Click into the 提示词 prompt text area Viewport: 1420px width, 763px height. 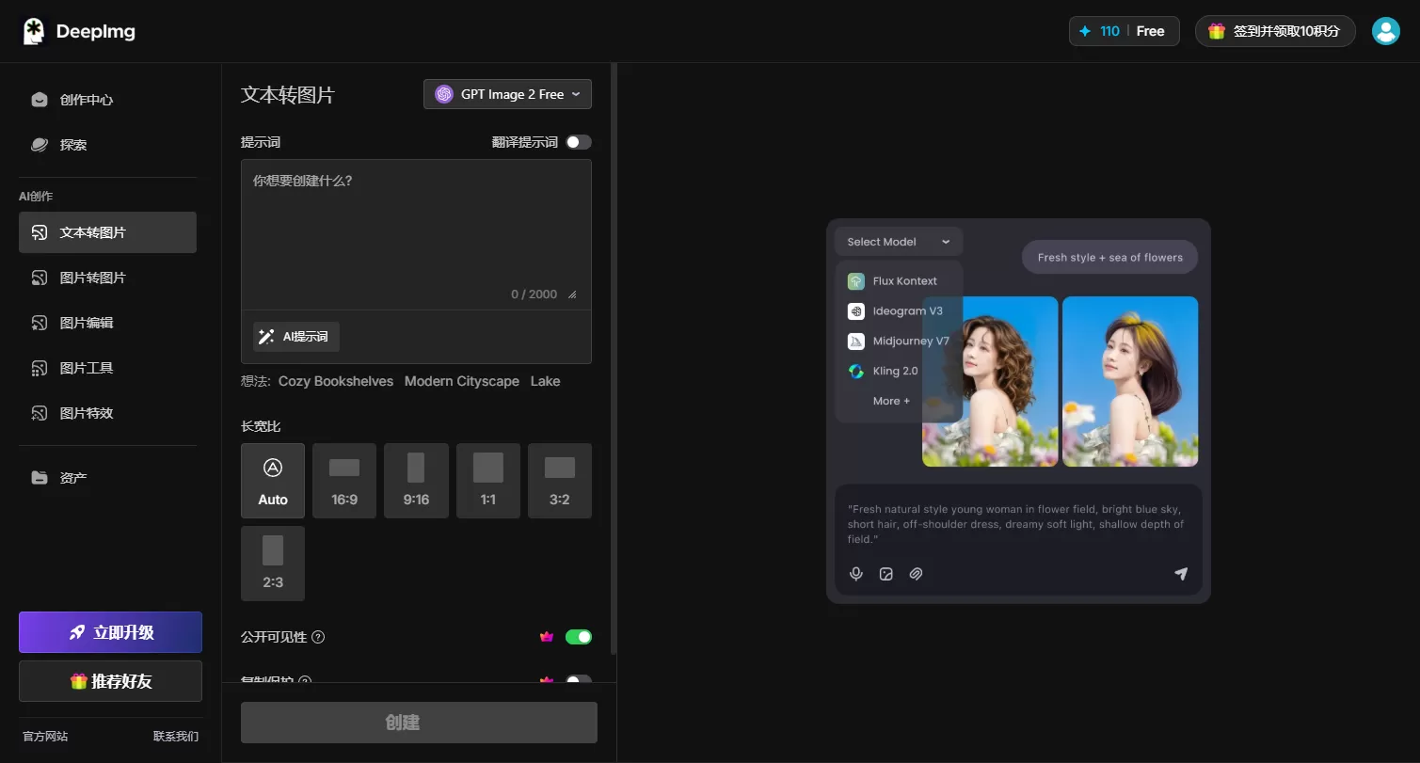point(416,233)
